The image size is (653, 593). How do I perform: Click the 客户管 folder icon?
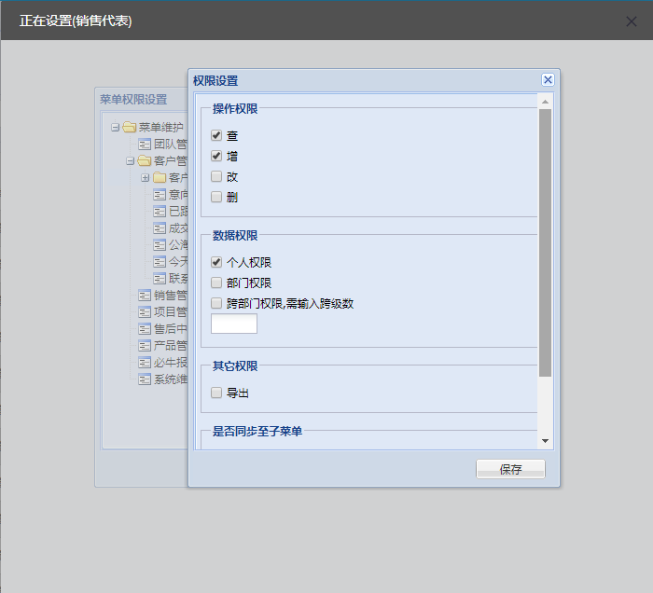click(x=145, y=160)
